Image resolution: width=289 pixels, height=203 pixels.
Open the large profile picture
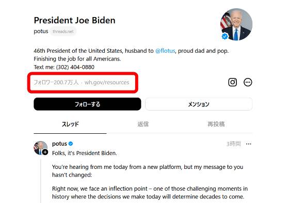236,24
